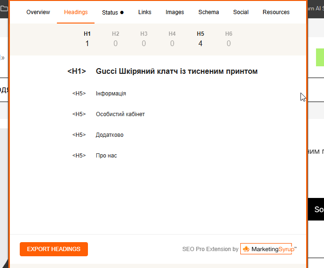
Task: Select the H5 heading Особистий кабінет
Action: click(120, 114)
